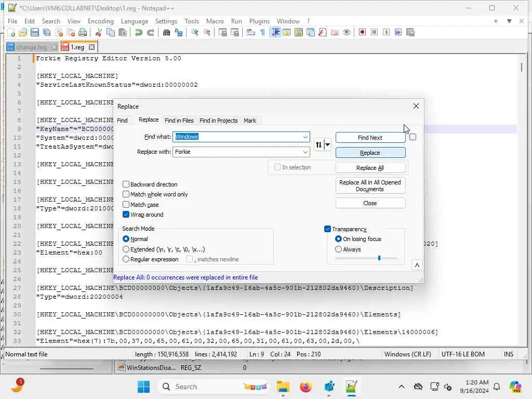Switch to the Find tab
532x399 pixels.
pyautogui.click(x=122, y=121)
